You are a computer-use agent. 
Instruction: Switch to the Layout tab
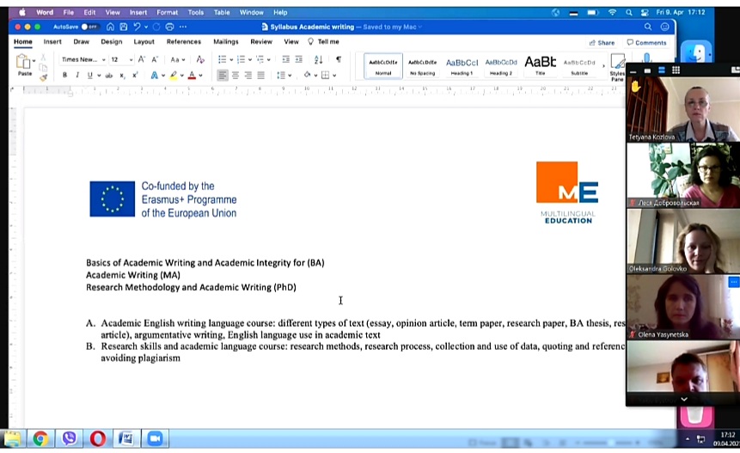point(144,41)
